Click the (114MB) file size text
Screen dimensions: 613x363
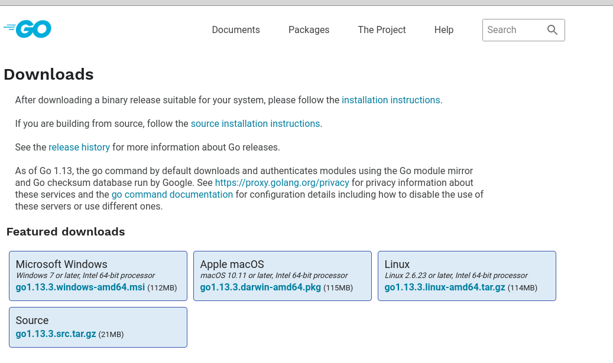coord(523,288)
